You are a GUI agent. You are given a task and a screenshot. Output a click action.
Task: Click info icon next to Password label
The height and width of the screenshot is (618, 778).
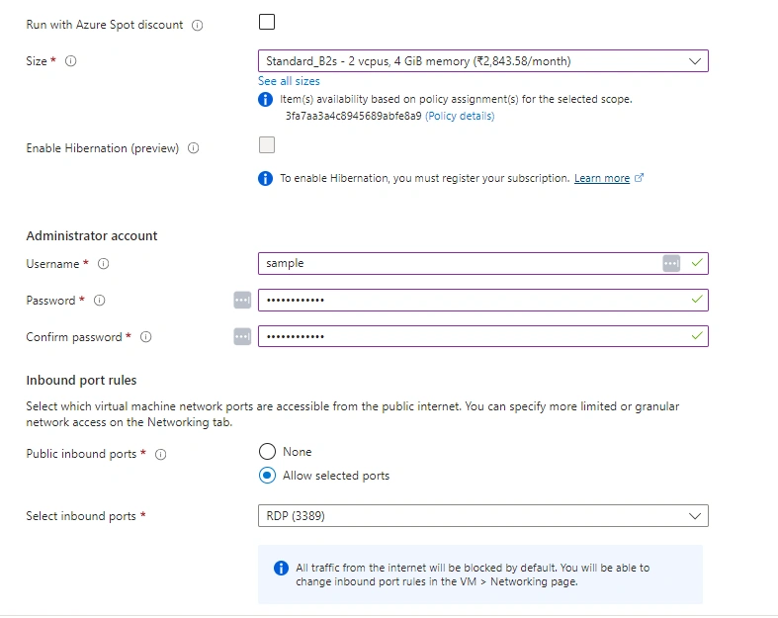[x=100, y=301]
